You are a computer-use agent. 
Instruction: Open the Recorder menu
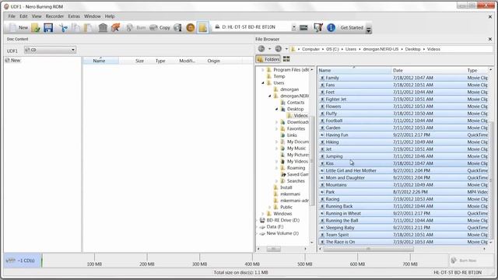pyautogui.click(x=54, y=16)
